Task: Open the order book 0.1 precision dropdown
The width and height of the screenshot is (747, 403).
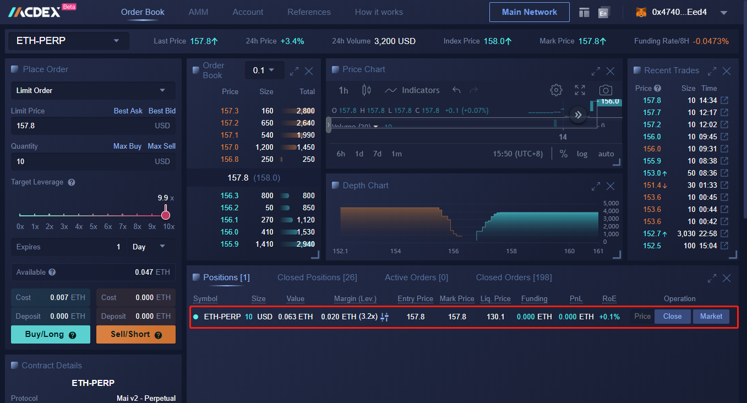Action: click(x=264, y=70)
